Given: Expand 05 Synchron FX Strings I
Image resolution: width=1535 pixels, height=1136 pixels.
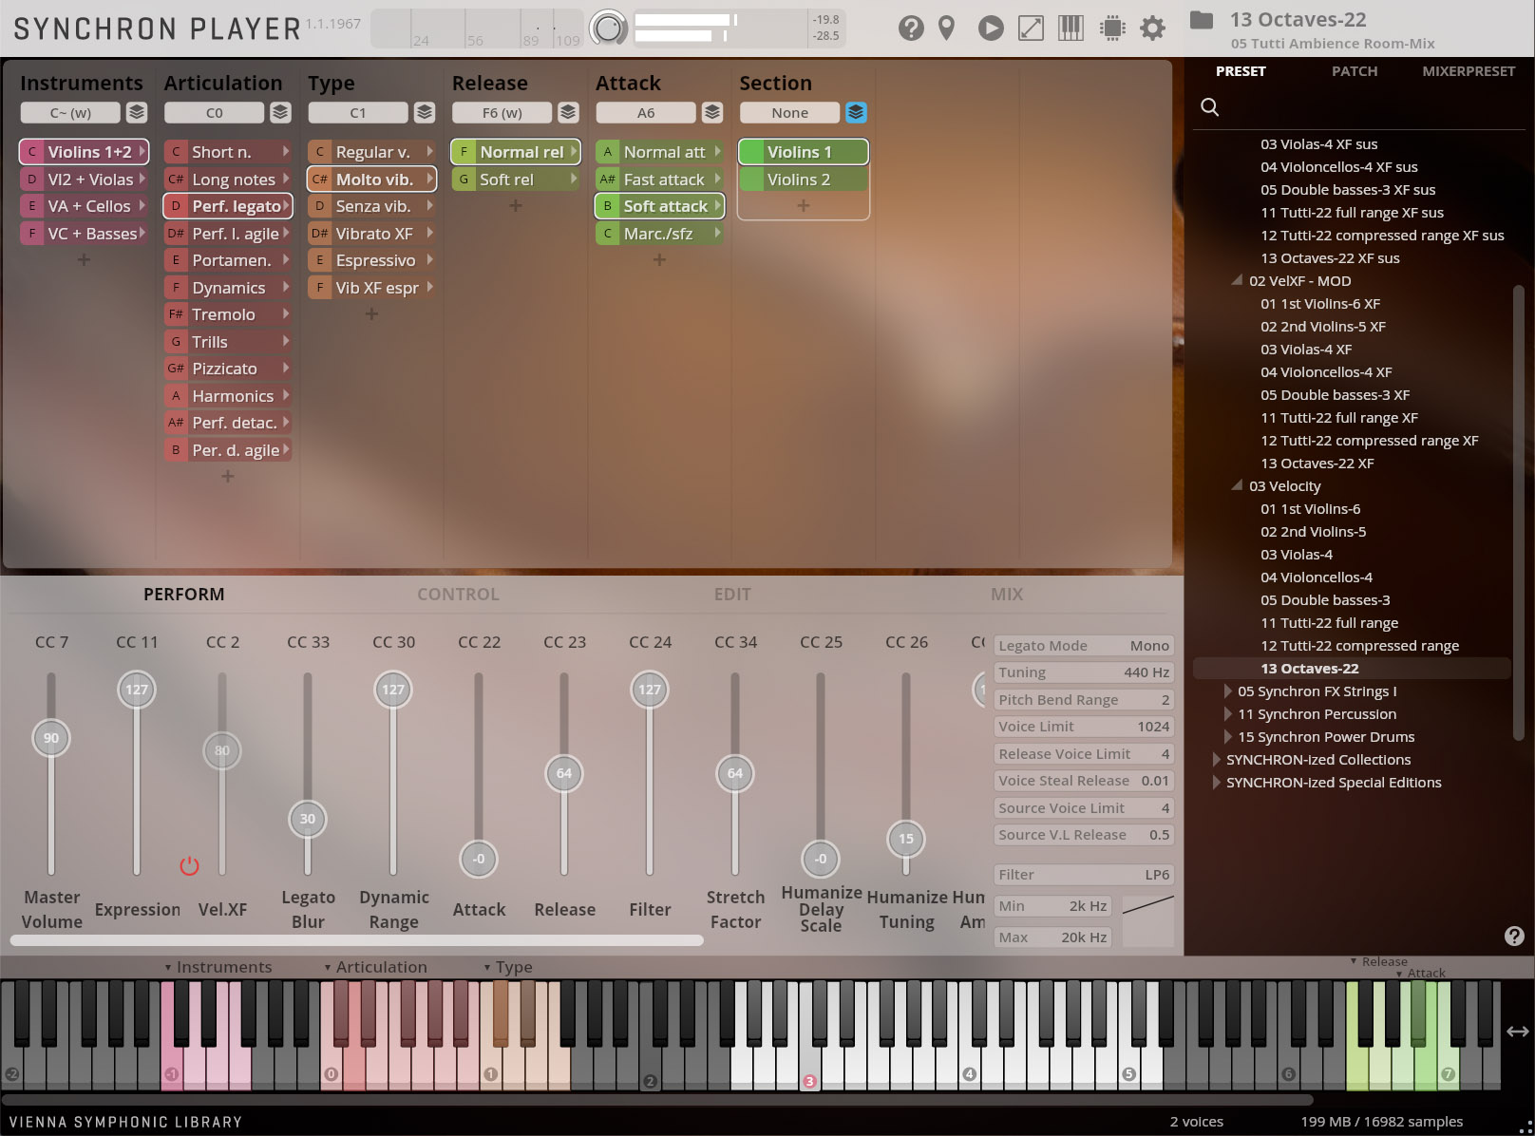Looking at the screenshot, I should (x=1227, y=691).
